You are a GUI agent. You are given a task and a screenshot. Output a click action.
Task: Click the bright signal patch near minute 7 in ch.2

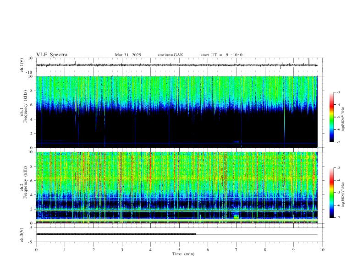(236, 217)
